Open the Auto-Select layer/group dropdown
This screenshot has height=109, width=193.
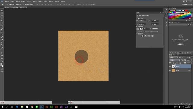click(x=18, y=5)
